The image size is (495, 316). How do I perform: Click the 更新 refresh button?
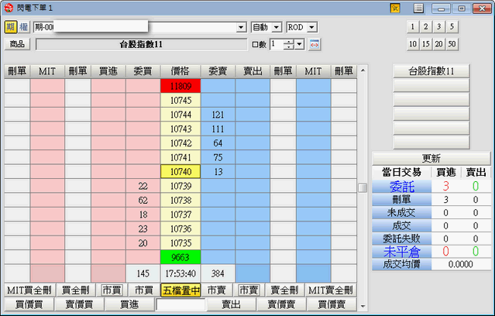(431, 158)
